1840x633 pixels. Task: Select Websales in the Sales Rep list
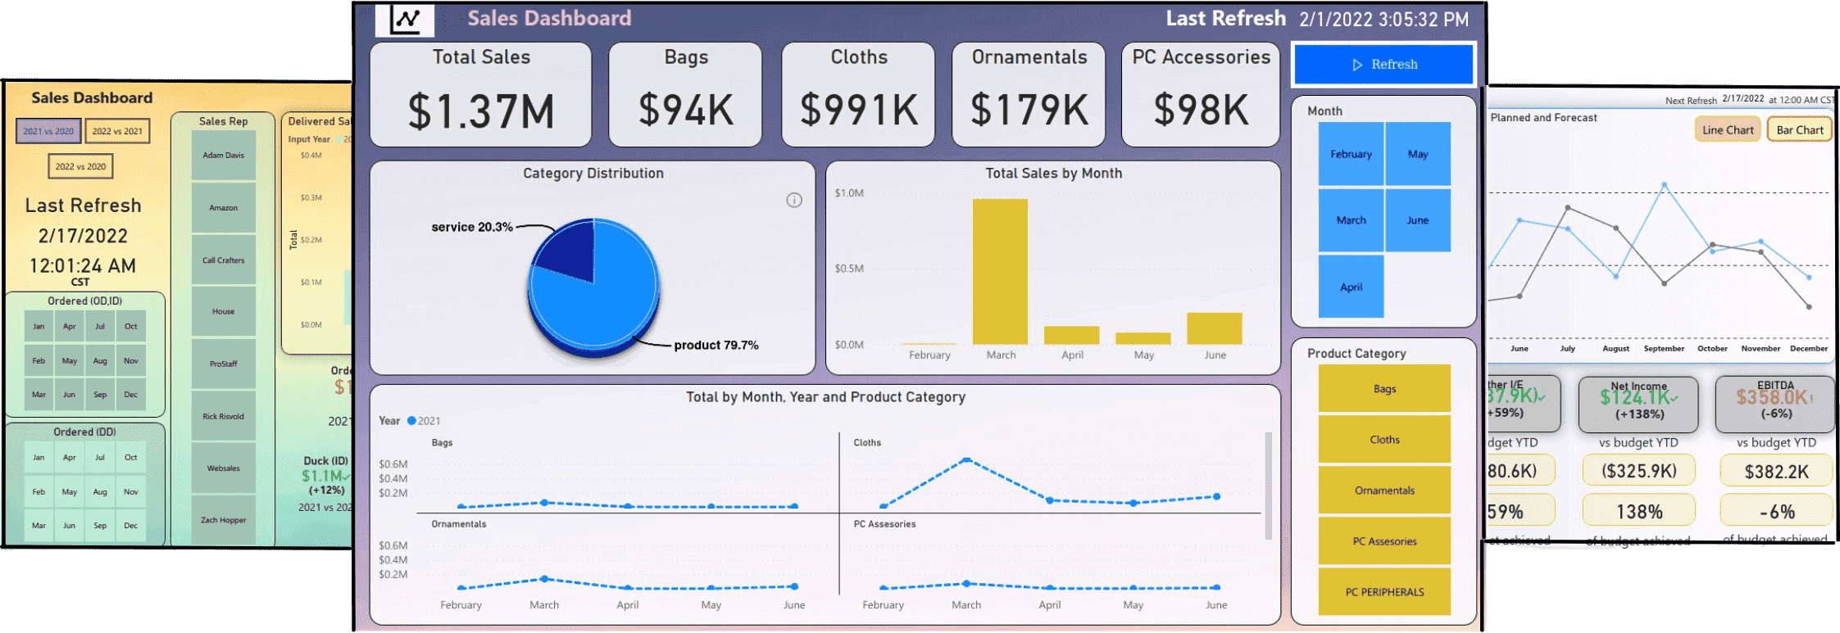(223, 468)
